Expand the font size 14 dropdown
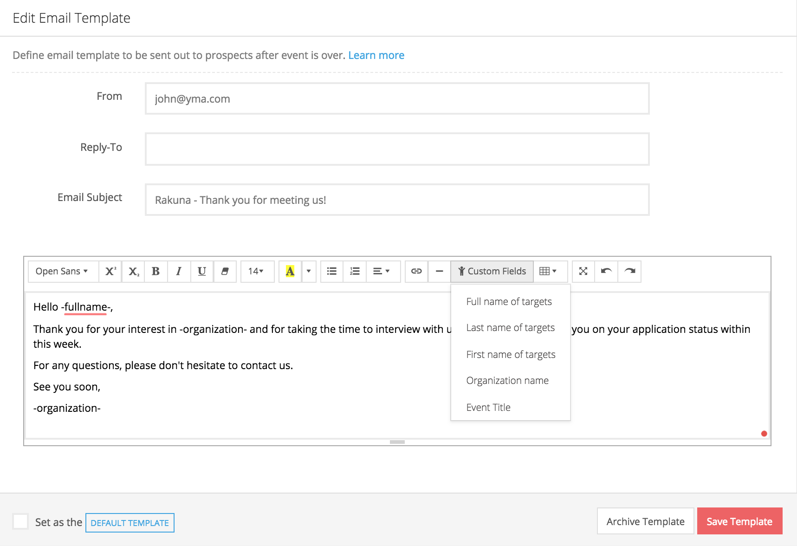 point(256,271)
